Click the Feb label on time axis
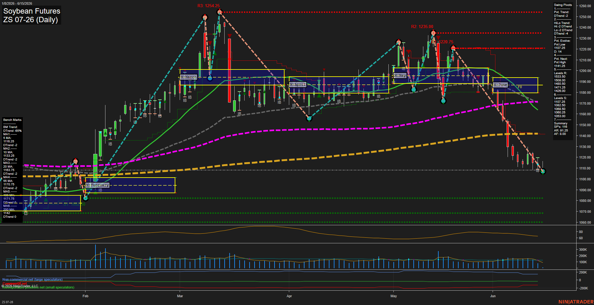594x305 pixels. [85, 296]
